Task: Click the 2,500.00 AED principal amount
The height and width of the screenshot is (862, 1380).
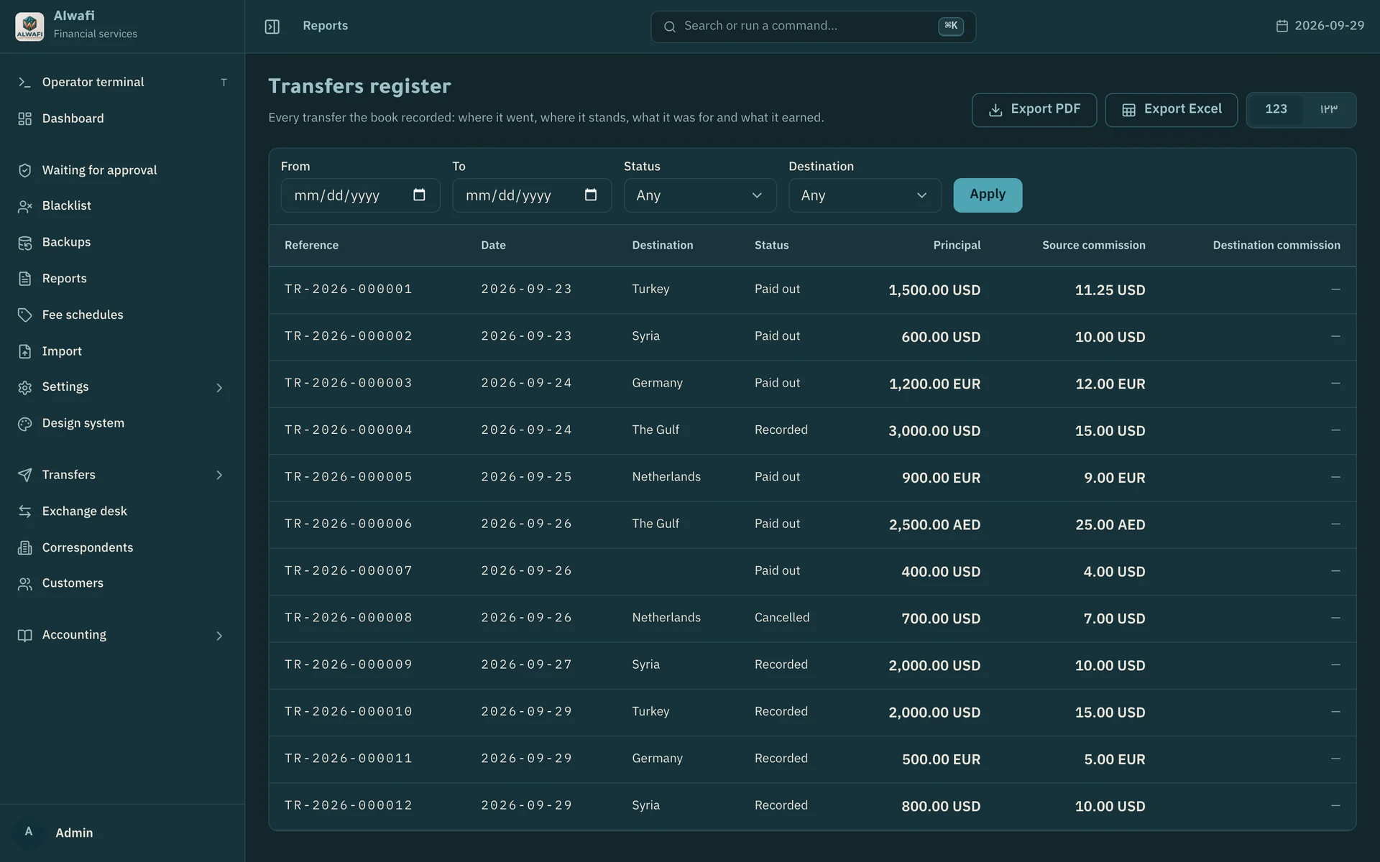Action: [x=934, y=525]
